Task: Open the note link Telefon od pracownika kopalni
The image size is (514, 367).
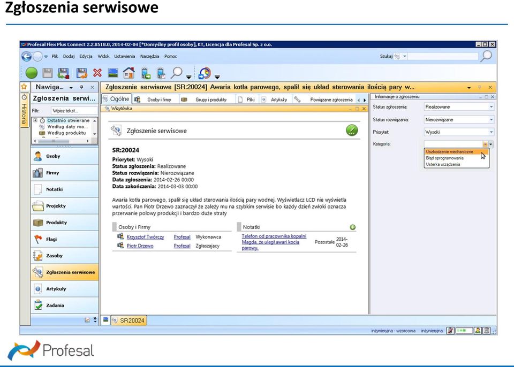Action: pos(274,242)
